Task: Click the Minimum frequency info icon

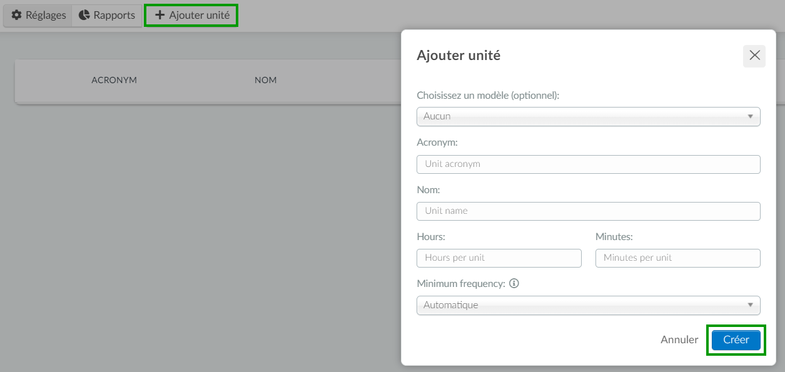Action: pyautogui.click(x=514, y=283)
